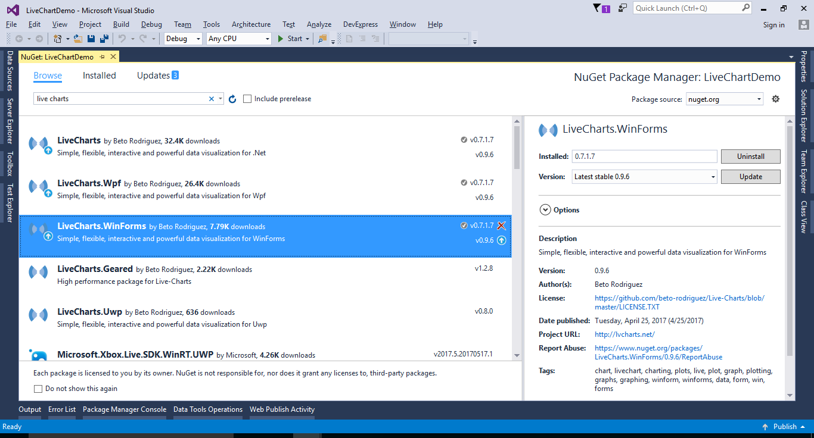The height and width of the screenshot is (438, 814).
Task: Click the LiveCharts.Wpf package logo icon
Action: (39, 187)
